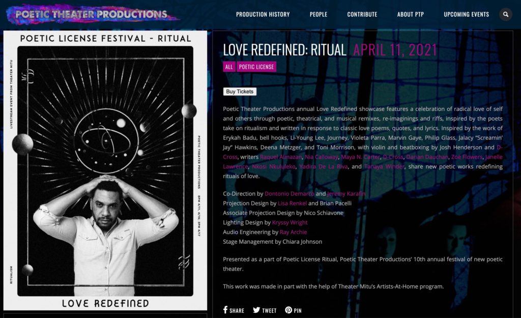The image size is (521, 318).
Task: Click the Love Redefined caption on the poster
Action: 105,303
